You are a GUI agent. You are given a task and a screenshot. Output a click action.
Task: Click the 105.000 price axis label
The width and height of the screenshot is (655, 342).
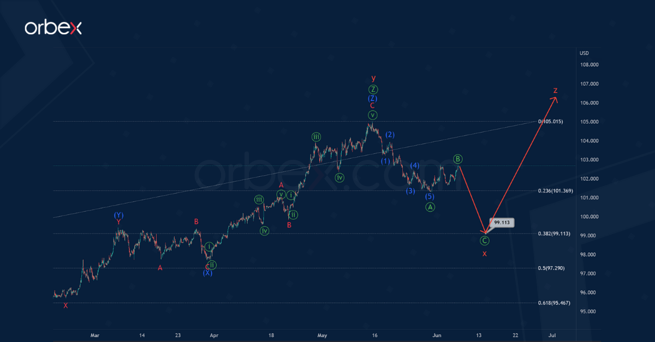tap(589, 122)
